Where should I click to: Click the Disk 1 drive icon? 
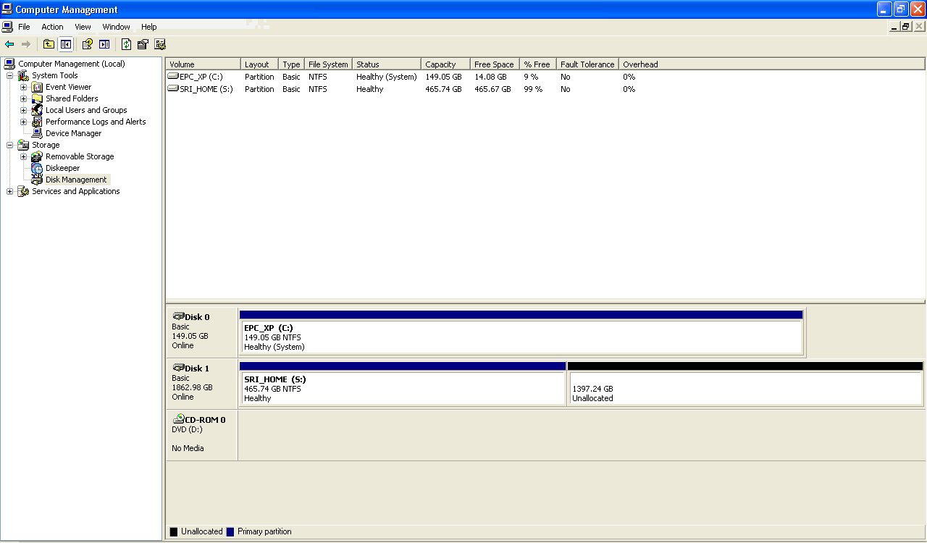click(178, 368)
